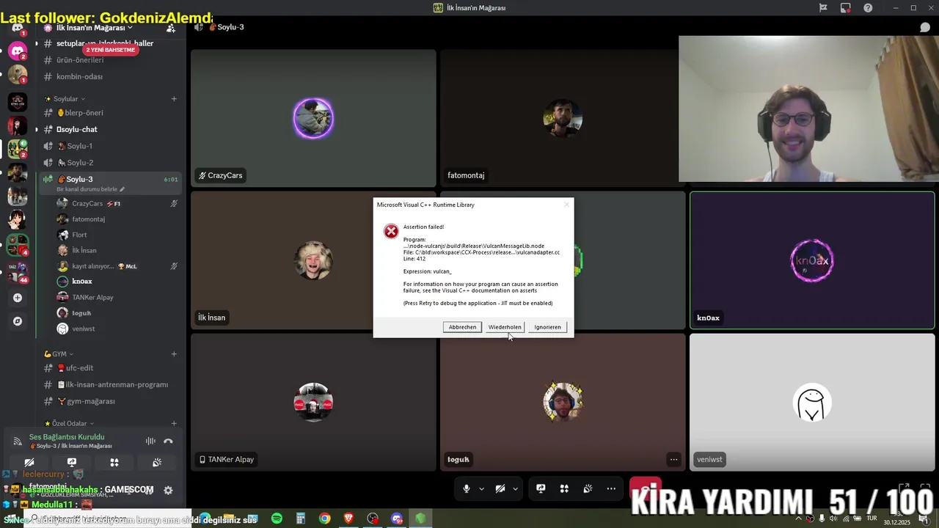Open the pink Discord server icon in sidebar

18,51
